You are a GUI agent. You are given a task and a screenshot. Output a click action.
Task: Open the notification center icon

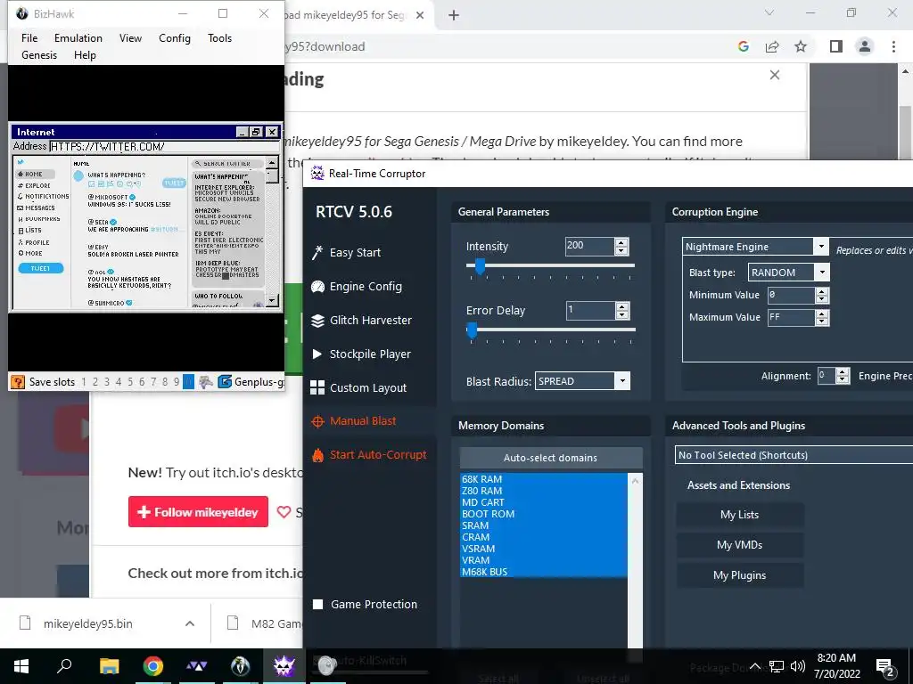coord(885,667)
